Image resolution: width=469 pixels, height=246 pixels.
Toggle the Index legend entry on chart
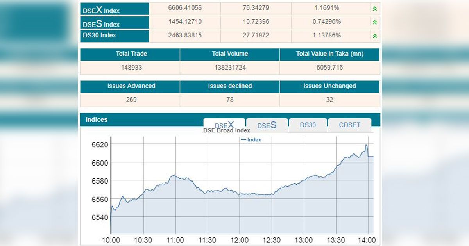(x=251, y=139)
